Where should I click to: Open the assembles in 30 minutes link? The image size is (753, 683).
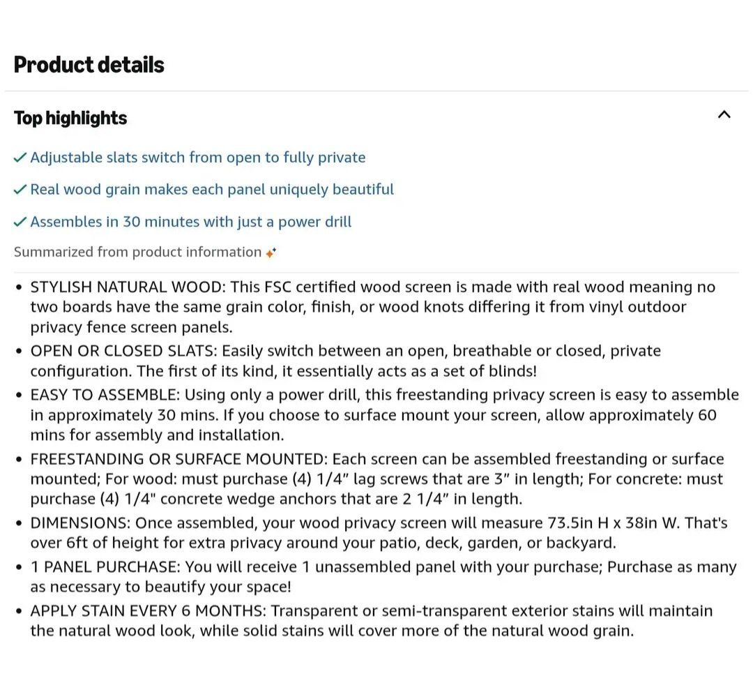pos(191,222)
